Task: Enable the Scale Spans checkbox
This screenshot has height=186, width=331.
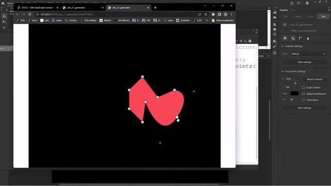Action: (304, 100)
